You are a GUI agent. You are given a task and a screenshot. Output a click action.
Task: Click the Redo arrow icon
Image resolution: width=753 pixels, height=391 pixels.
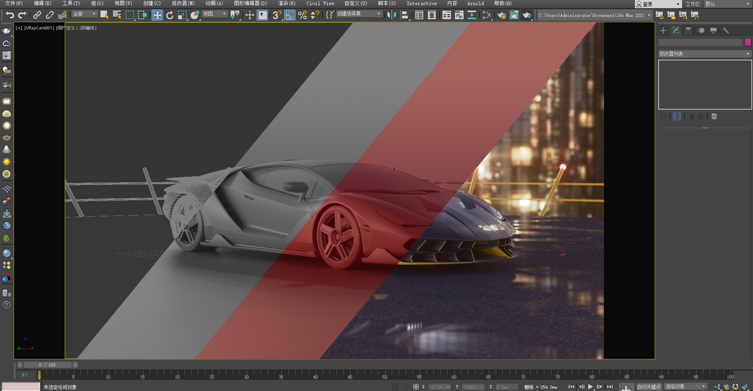(x=22, y=16)
